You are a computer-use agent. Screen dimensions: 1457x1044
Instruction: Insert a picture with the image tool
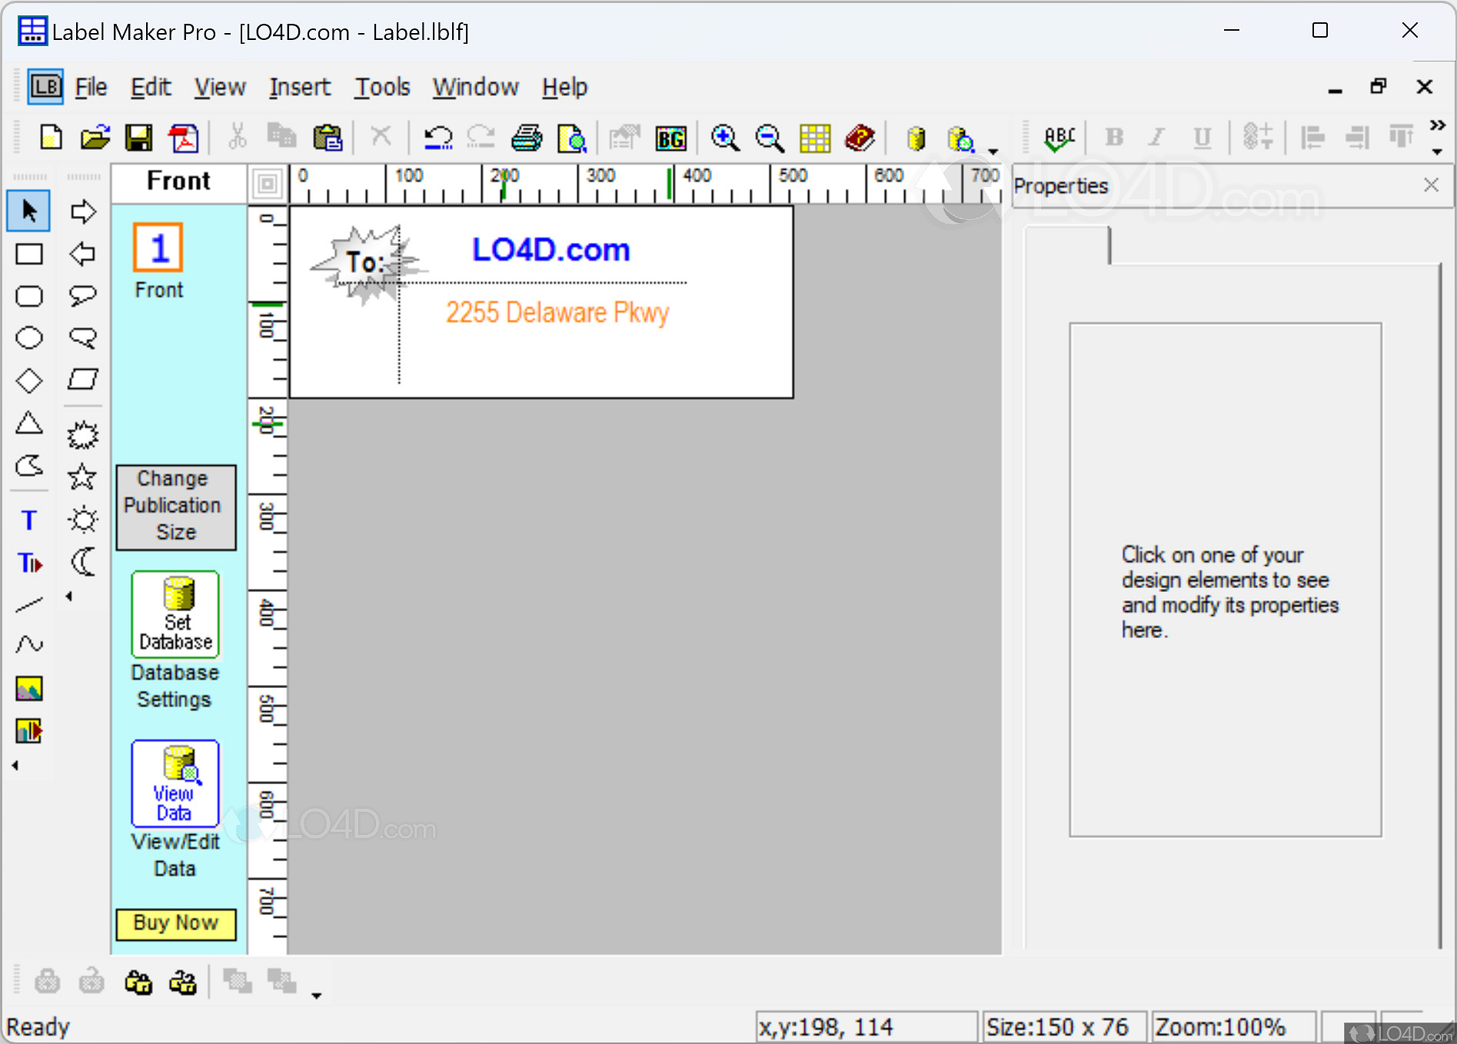click(x=29, y=688)
